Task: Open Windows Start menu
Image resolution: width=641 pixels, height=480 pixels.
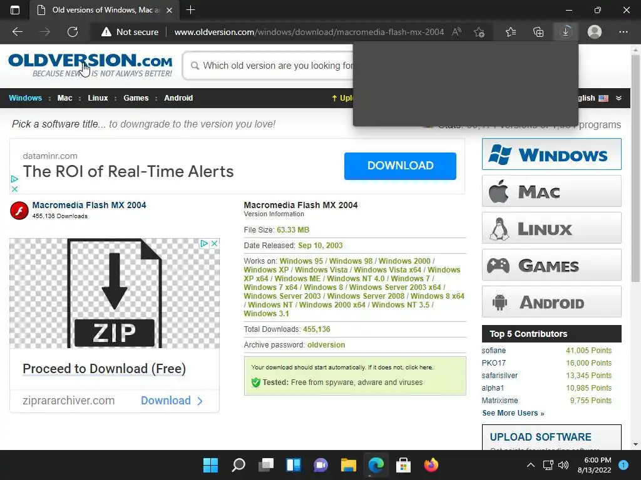Action: click(x=210, y=465)
